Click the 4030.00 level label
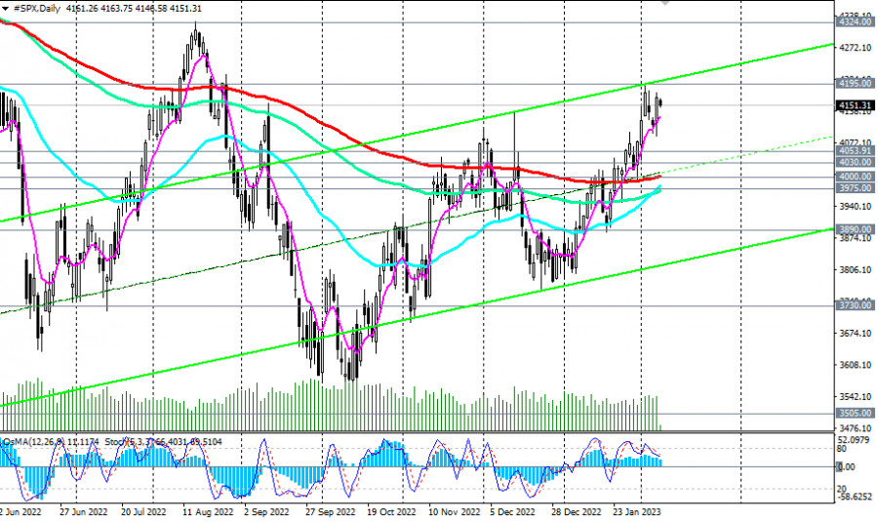 855,162
